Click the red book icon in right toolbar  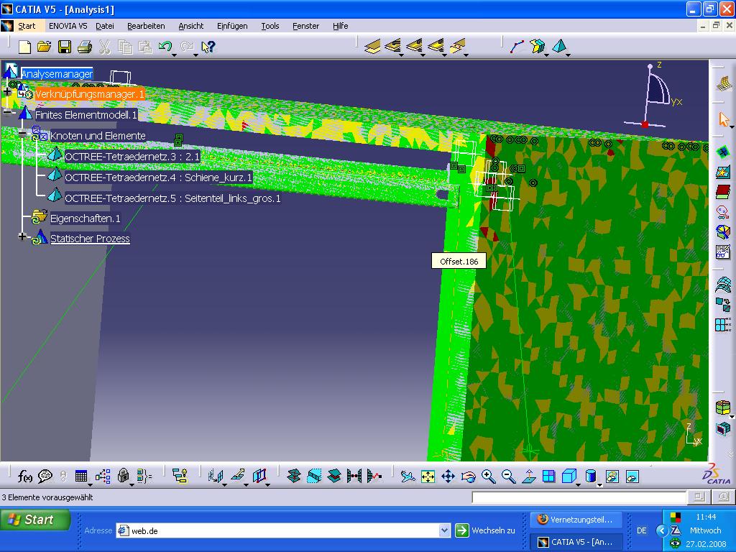tap(723, 191)
